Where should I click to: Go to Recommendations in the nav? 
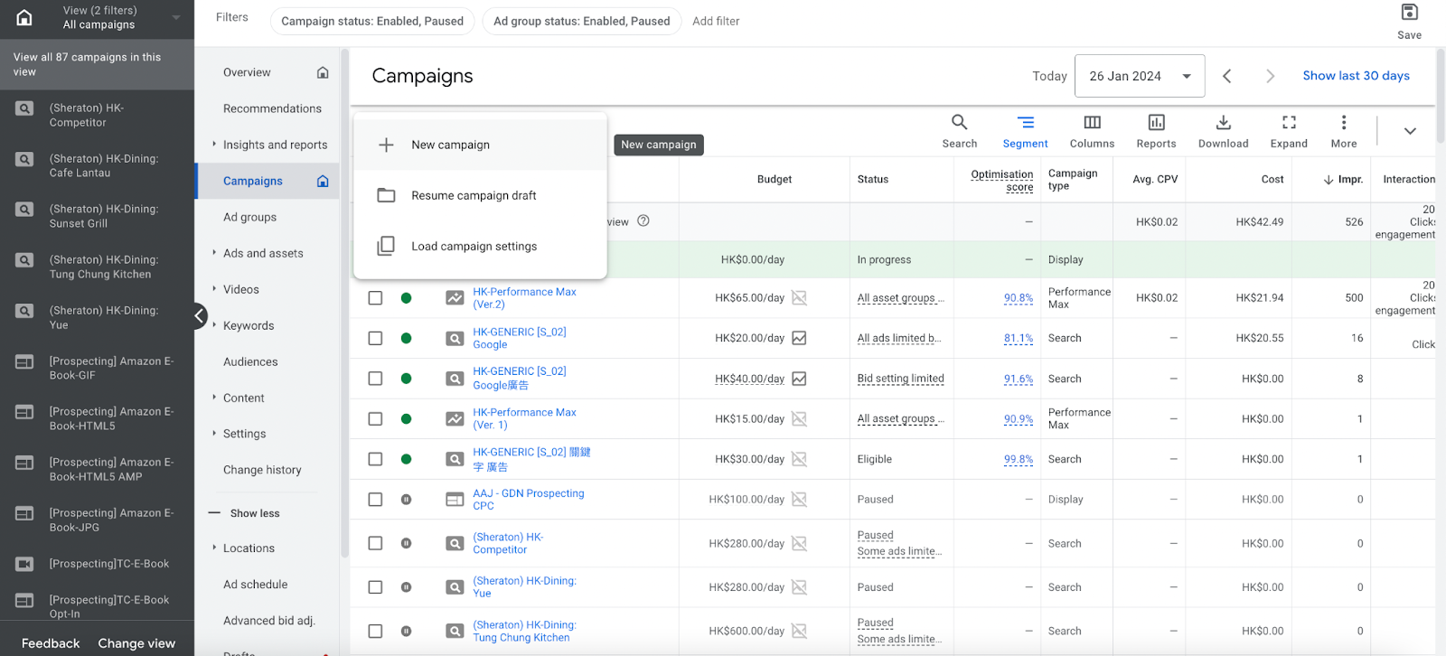click(x=272, y=108)
